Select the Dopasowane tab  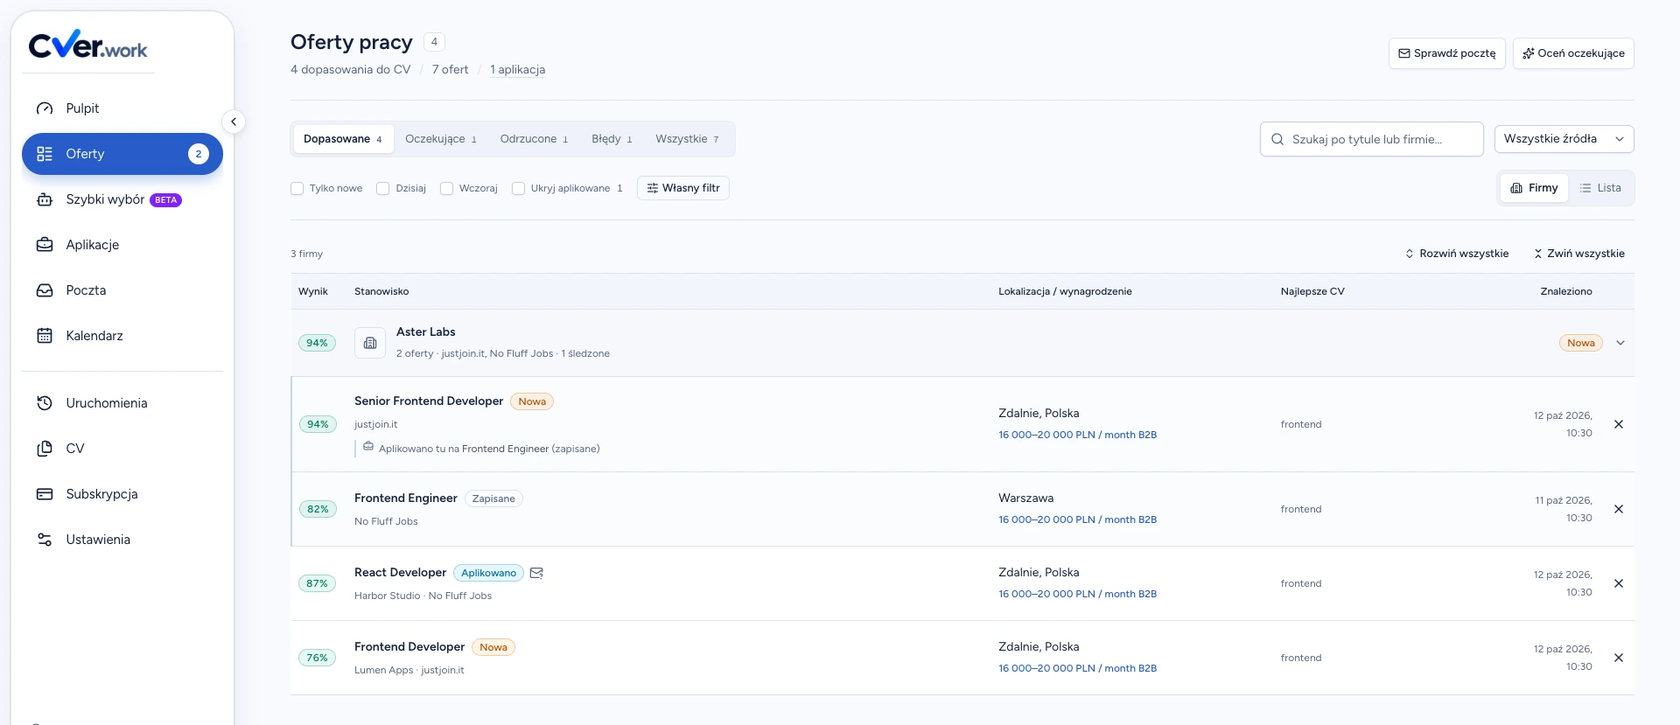(x=343, y=139)
